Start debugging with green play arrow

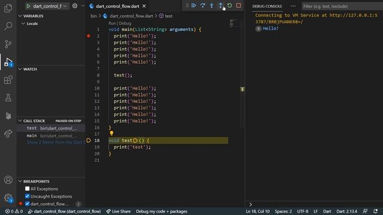pyautogui.click(x=28, y=6)
